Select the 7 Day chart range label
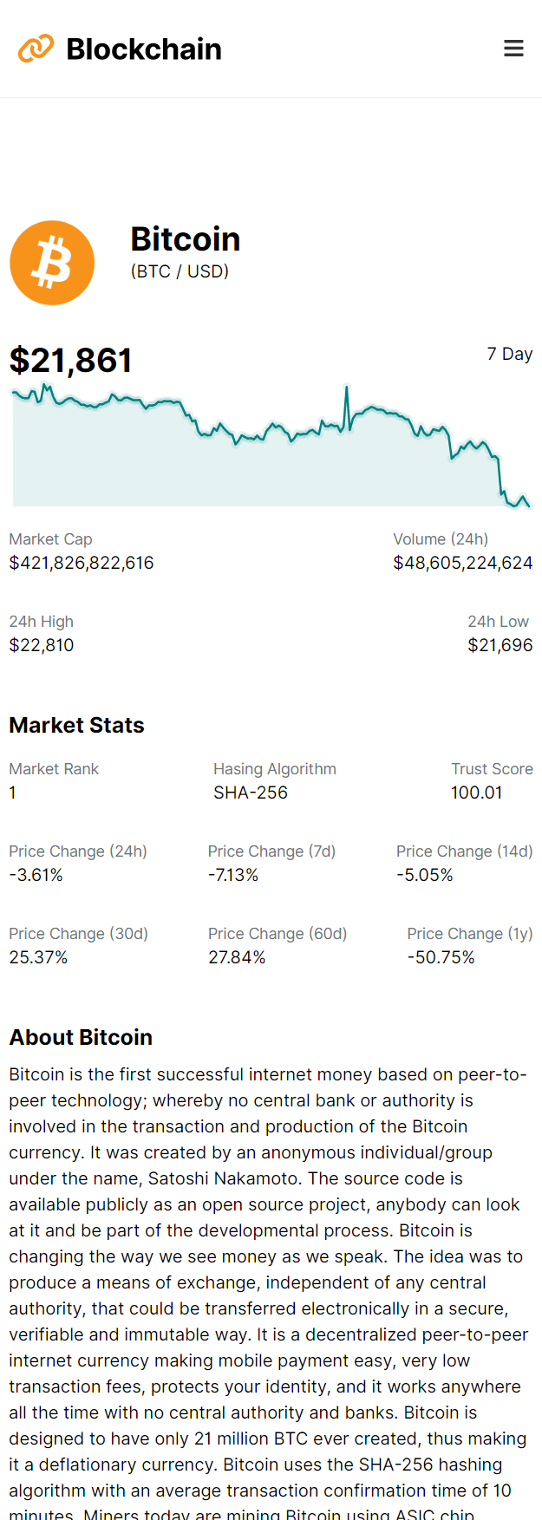 click(509, 354)
